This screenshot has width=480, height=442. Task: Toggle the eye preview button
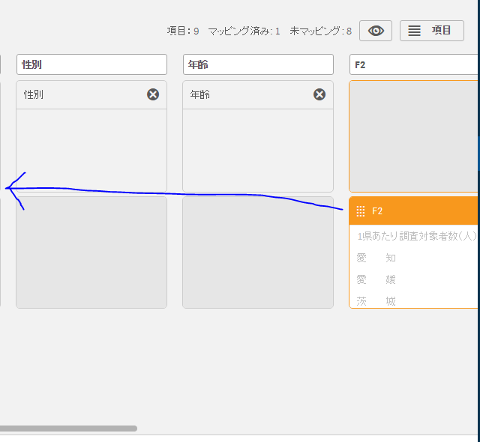click(376, 31)
